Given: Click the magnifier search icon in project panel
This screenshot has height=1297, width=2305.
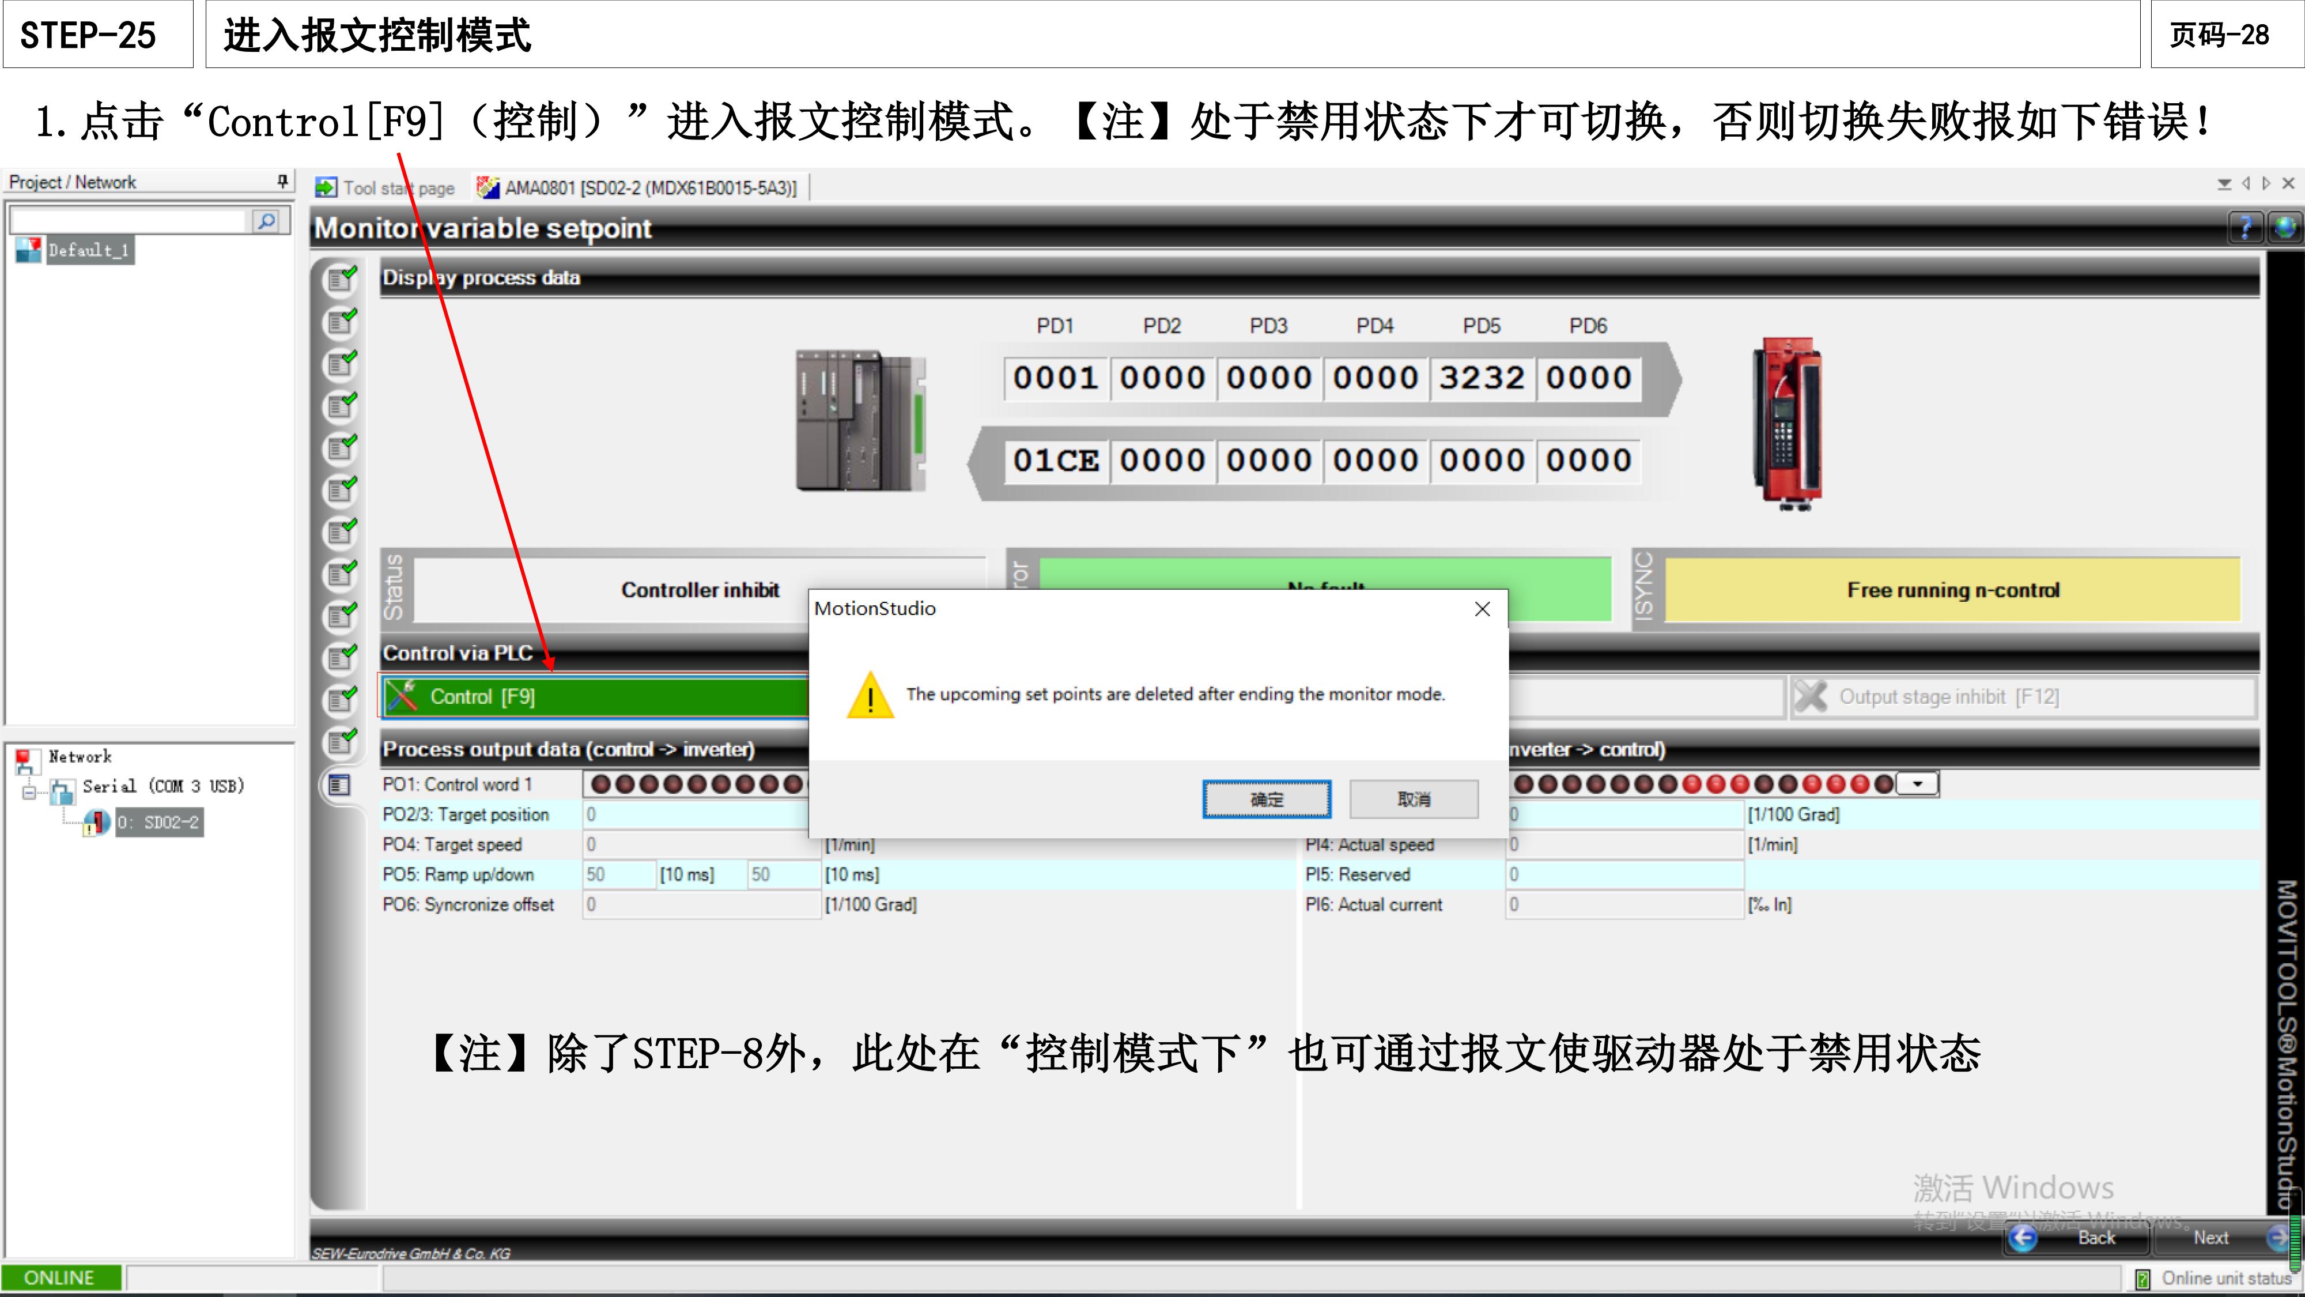Looking at the screenshot, I should click(267, 221).
